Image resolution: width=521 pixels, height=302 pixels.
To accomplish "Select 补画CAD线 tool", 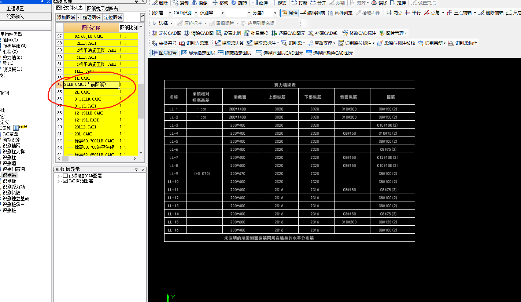I will (x=323, y=33).
